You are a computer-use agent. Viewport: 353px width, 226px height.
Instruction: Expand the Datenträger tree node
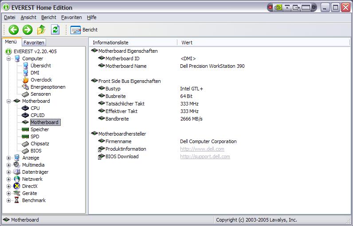tap(8, 172)
